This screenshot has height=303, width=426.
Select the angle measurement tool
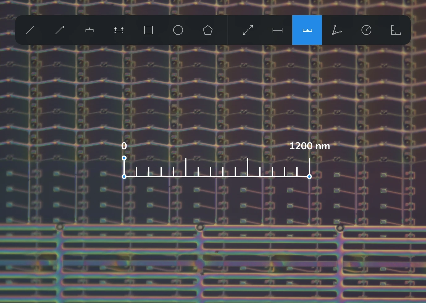click(337, 30)
